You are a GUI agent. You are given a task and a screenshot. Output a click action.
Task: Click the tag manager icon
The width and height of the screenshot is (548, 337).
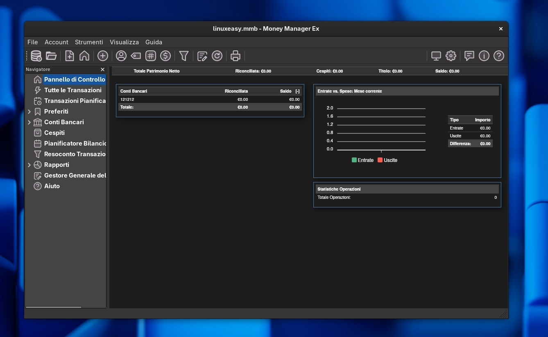click(x=136, y=56)
